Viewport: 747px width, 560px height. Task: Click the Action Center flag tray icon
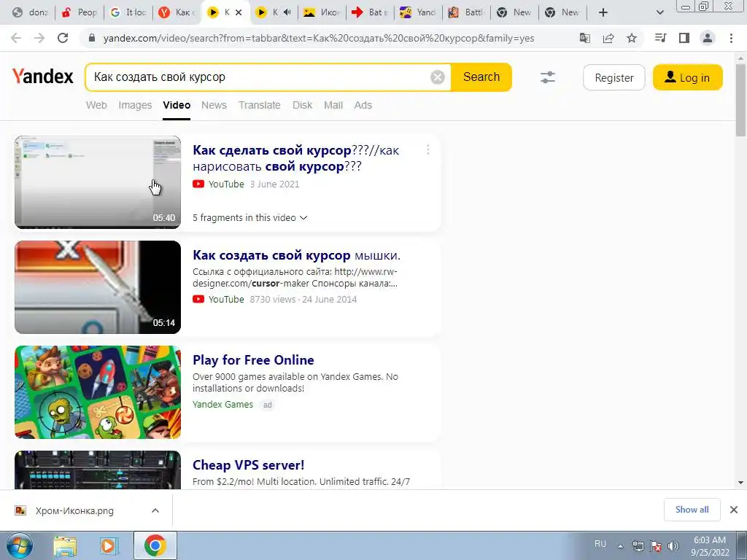tap(656, 546)
